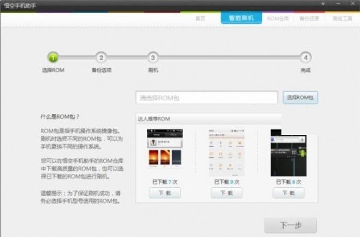The image size is (360, 237).
Task: Select the 智能刷机 tab
Action: point(241,17)
